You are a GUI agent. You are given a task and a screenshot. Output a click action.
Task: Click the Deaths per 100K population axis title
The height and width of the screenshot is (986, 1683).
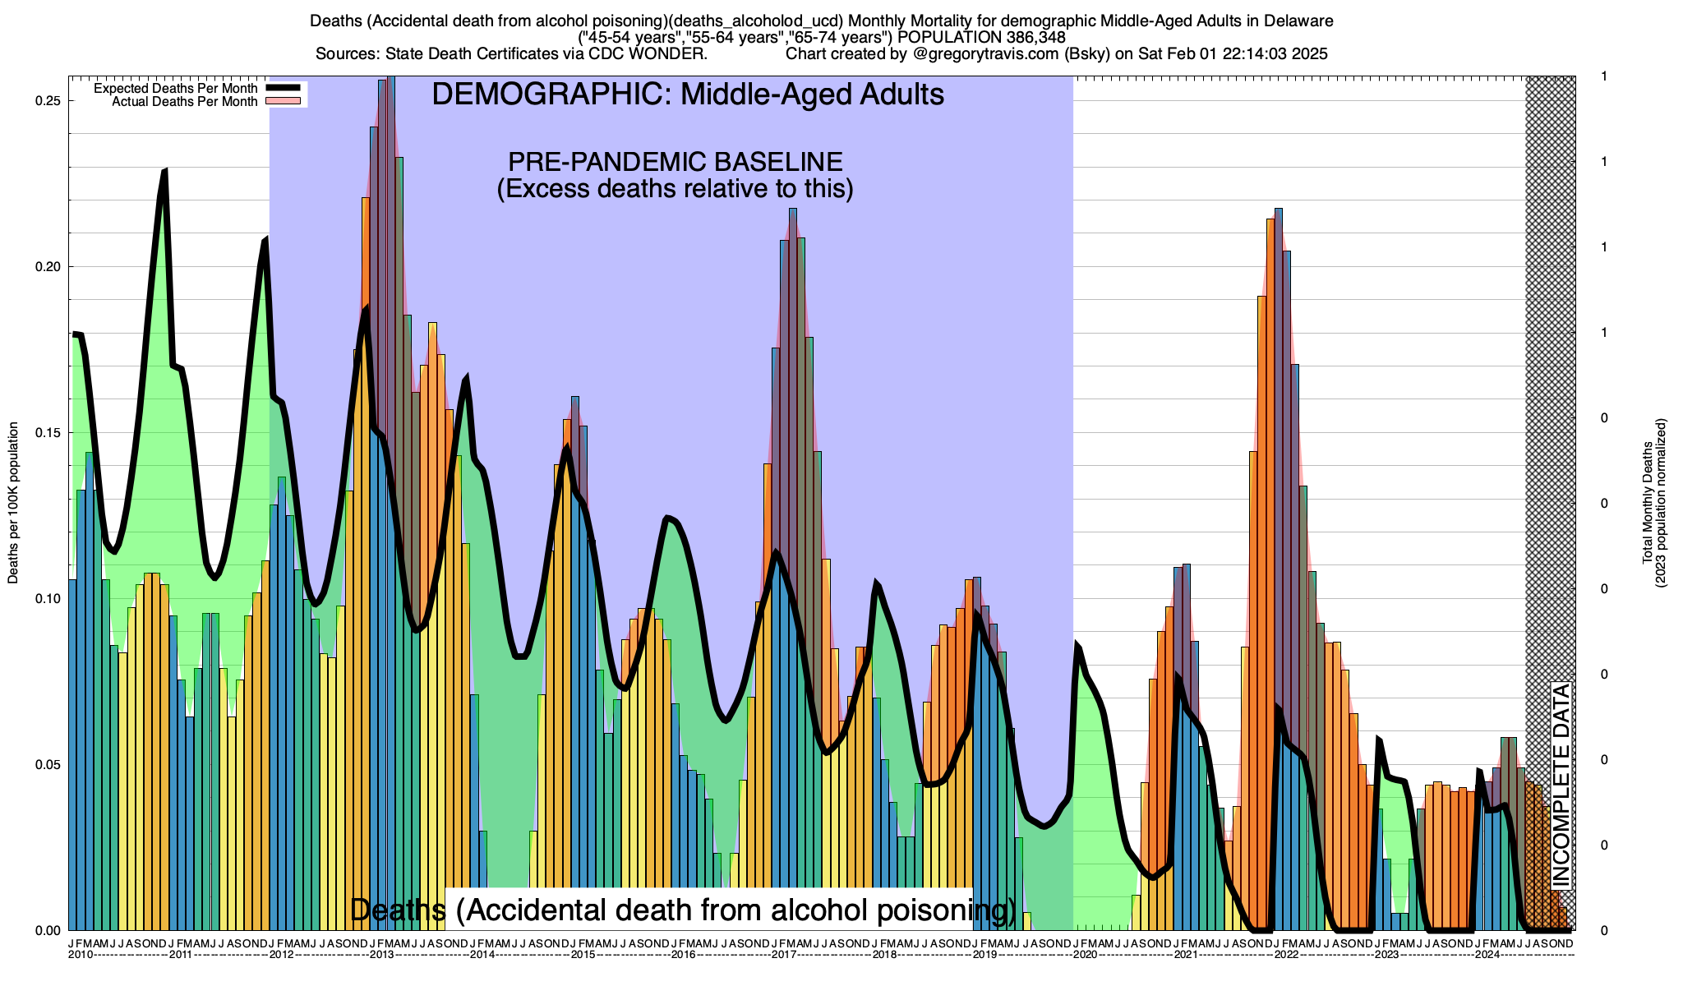(13, 503)
